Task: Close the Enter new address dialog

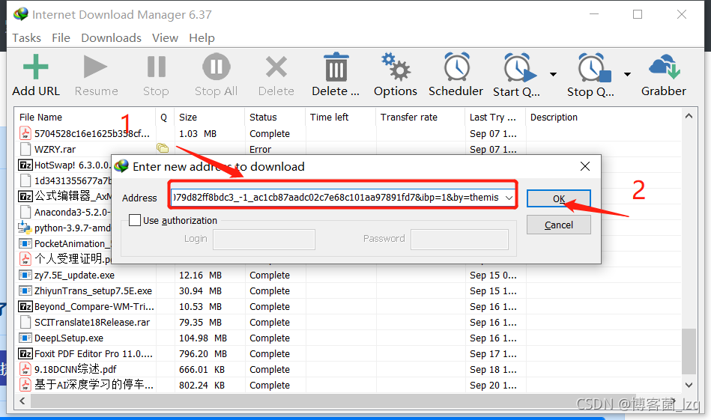Action: 585,166
